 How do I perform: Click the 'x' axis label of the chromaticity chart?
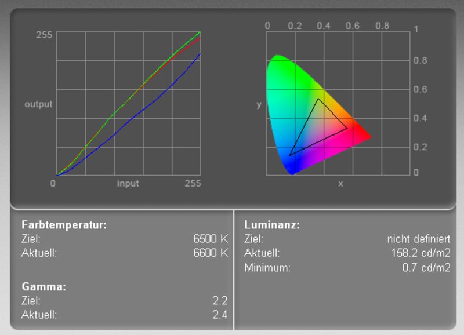[340, 184]
